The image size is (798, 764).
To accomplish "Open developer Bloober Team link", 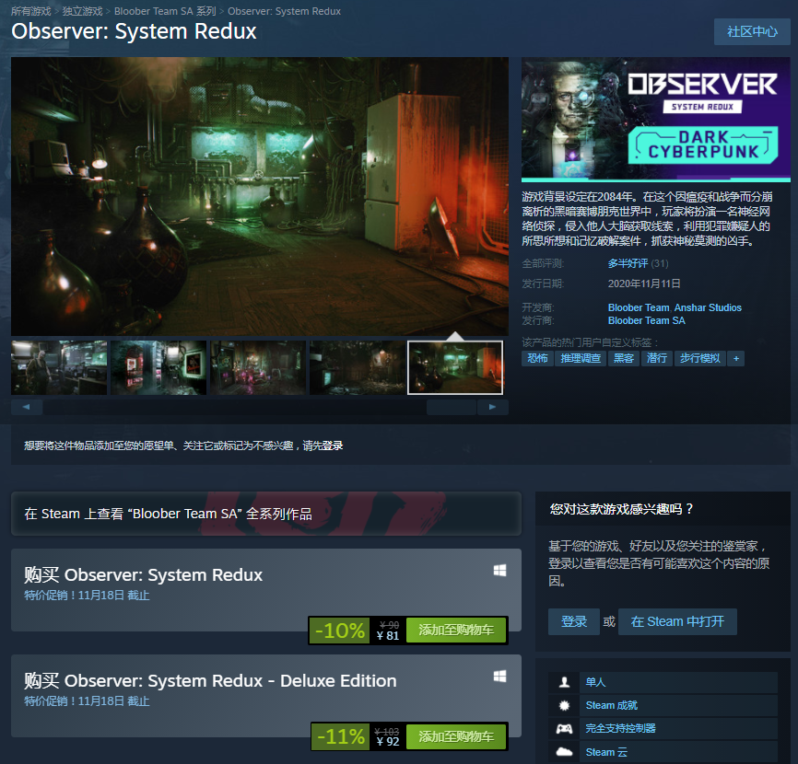I will tap(639, 307).
